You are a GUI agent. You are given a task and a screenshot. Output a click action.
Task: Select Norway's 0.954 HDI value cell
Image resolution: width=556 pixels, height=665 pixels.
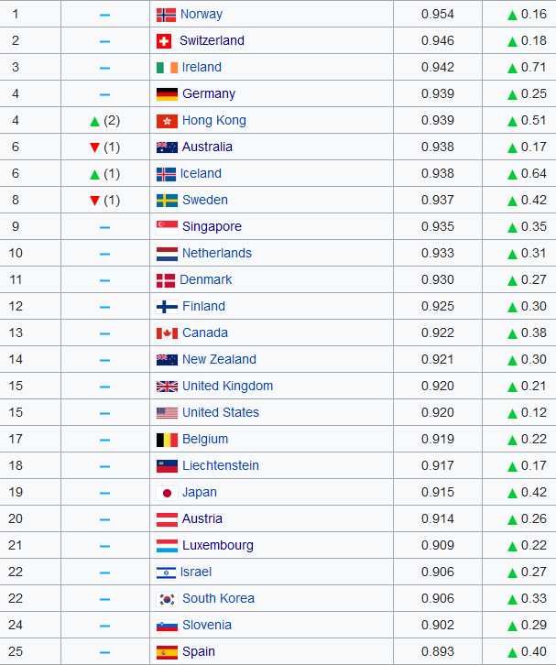point(437,15)
